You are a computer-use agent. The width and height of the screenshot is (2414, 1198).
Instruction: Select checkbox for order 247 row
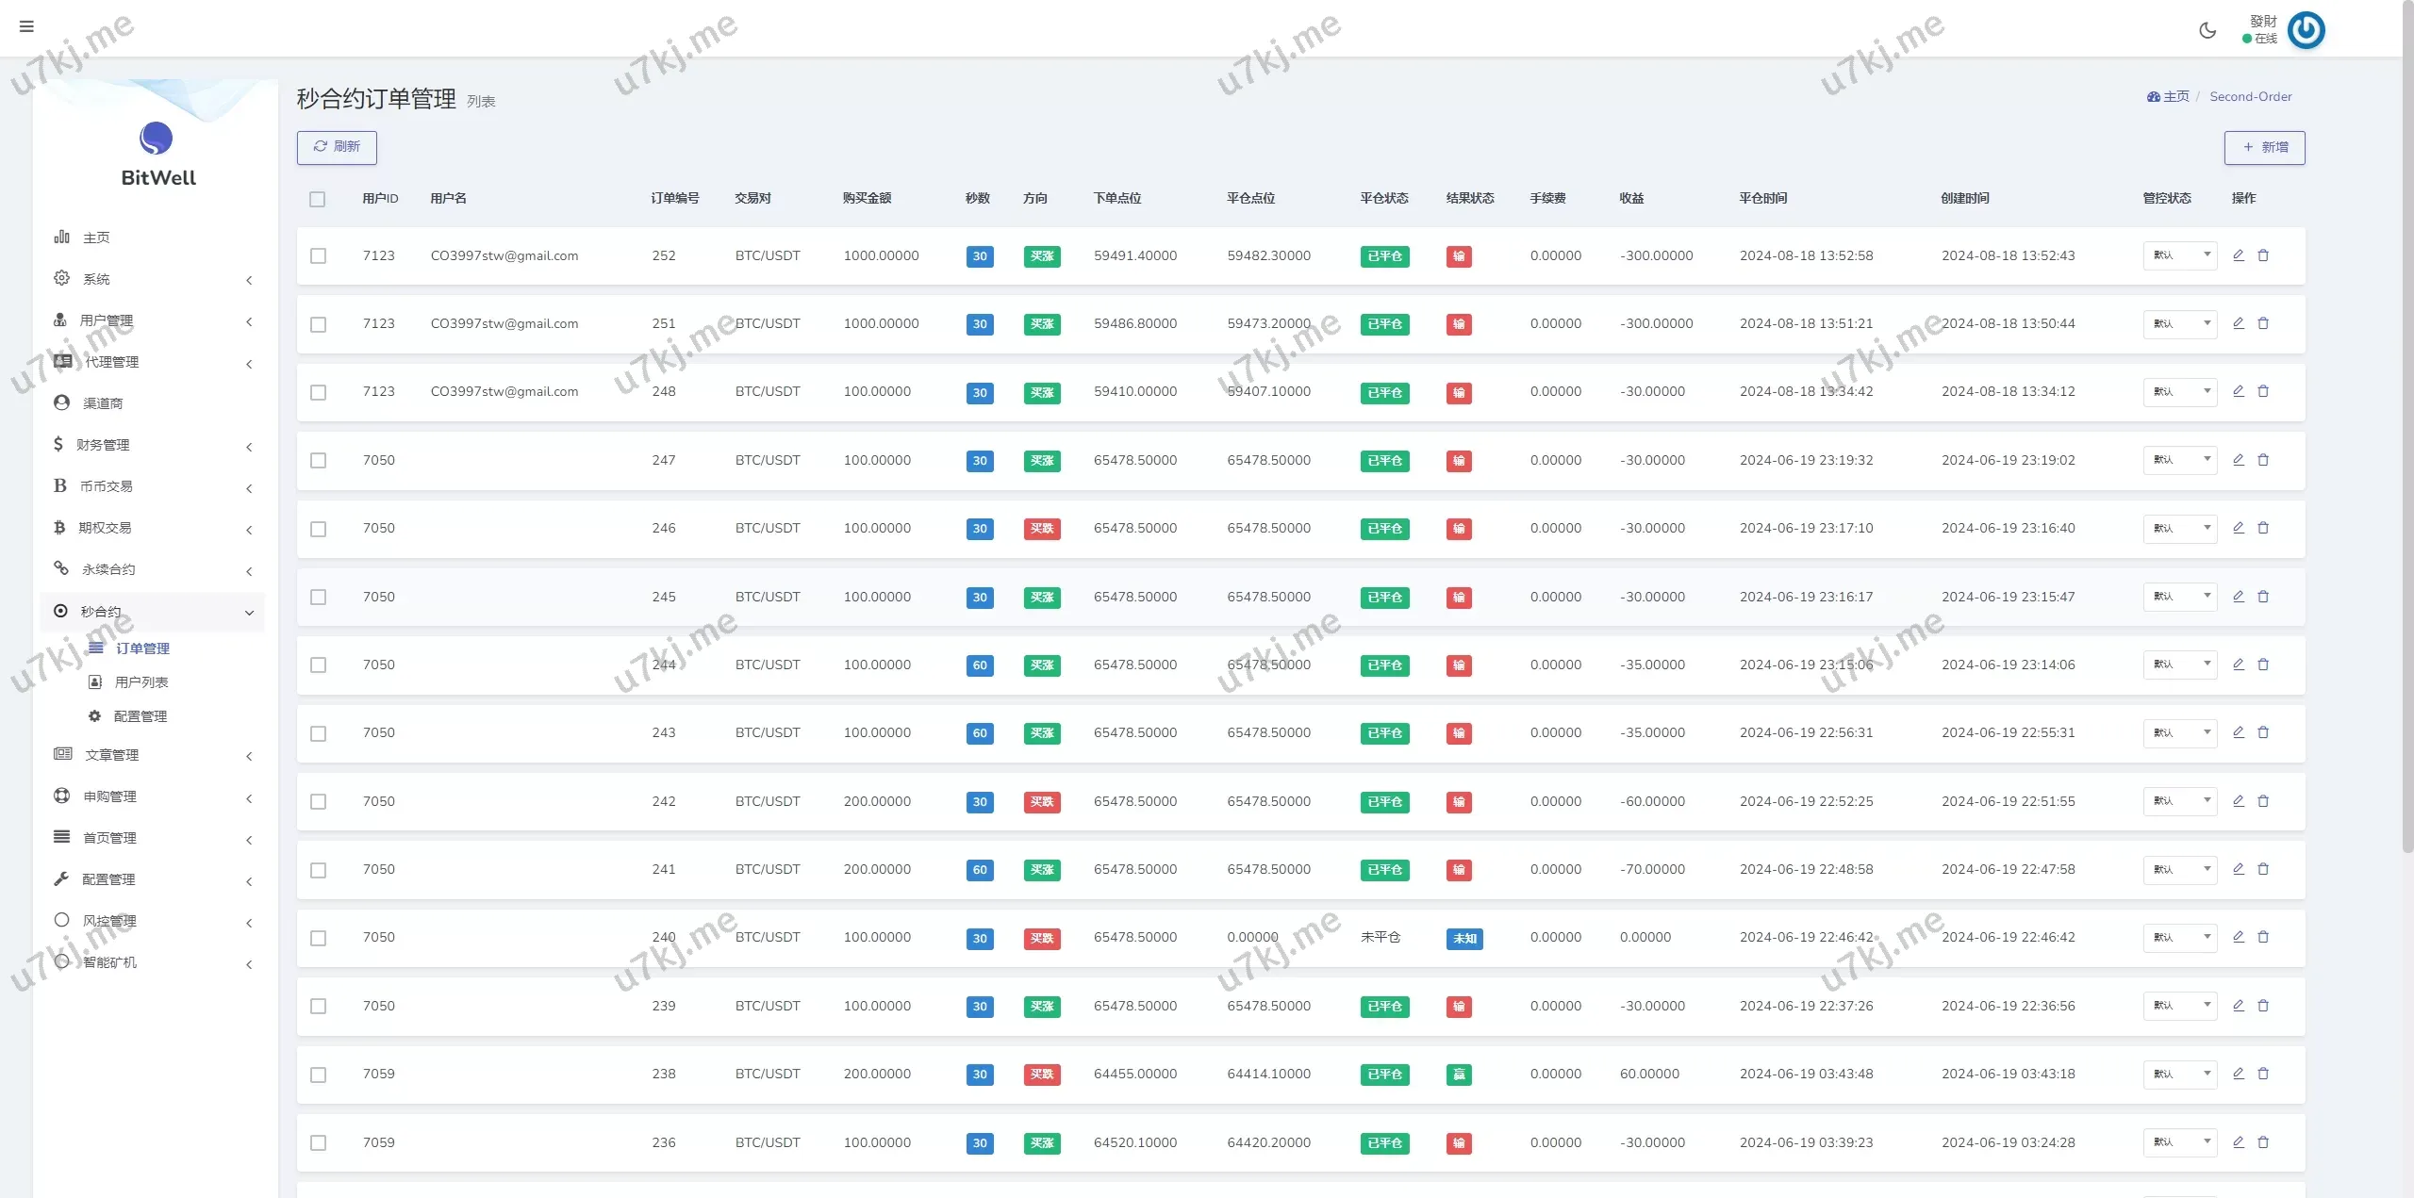[319, 461]
